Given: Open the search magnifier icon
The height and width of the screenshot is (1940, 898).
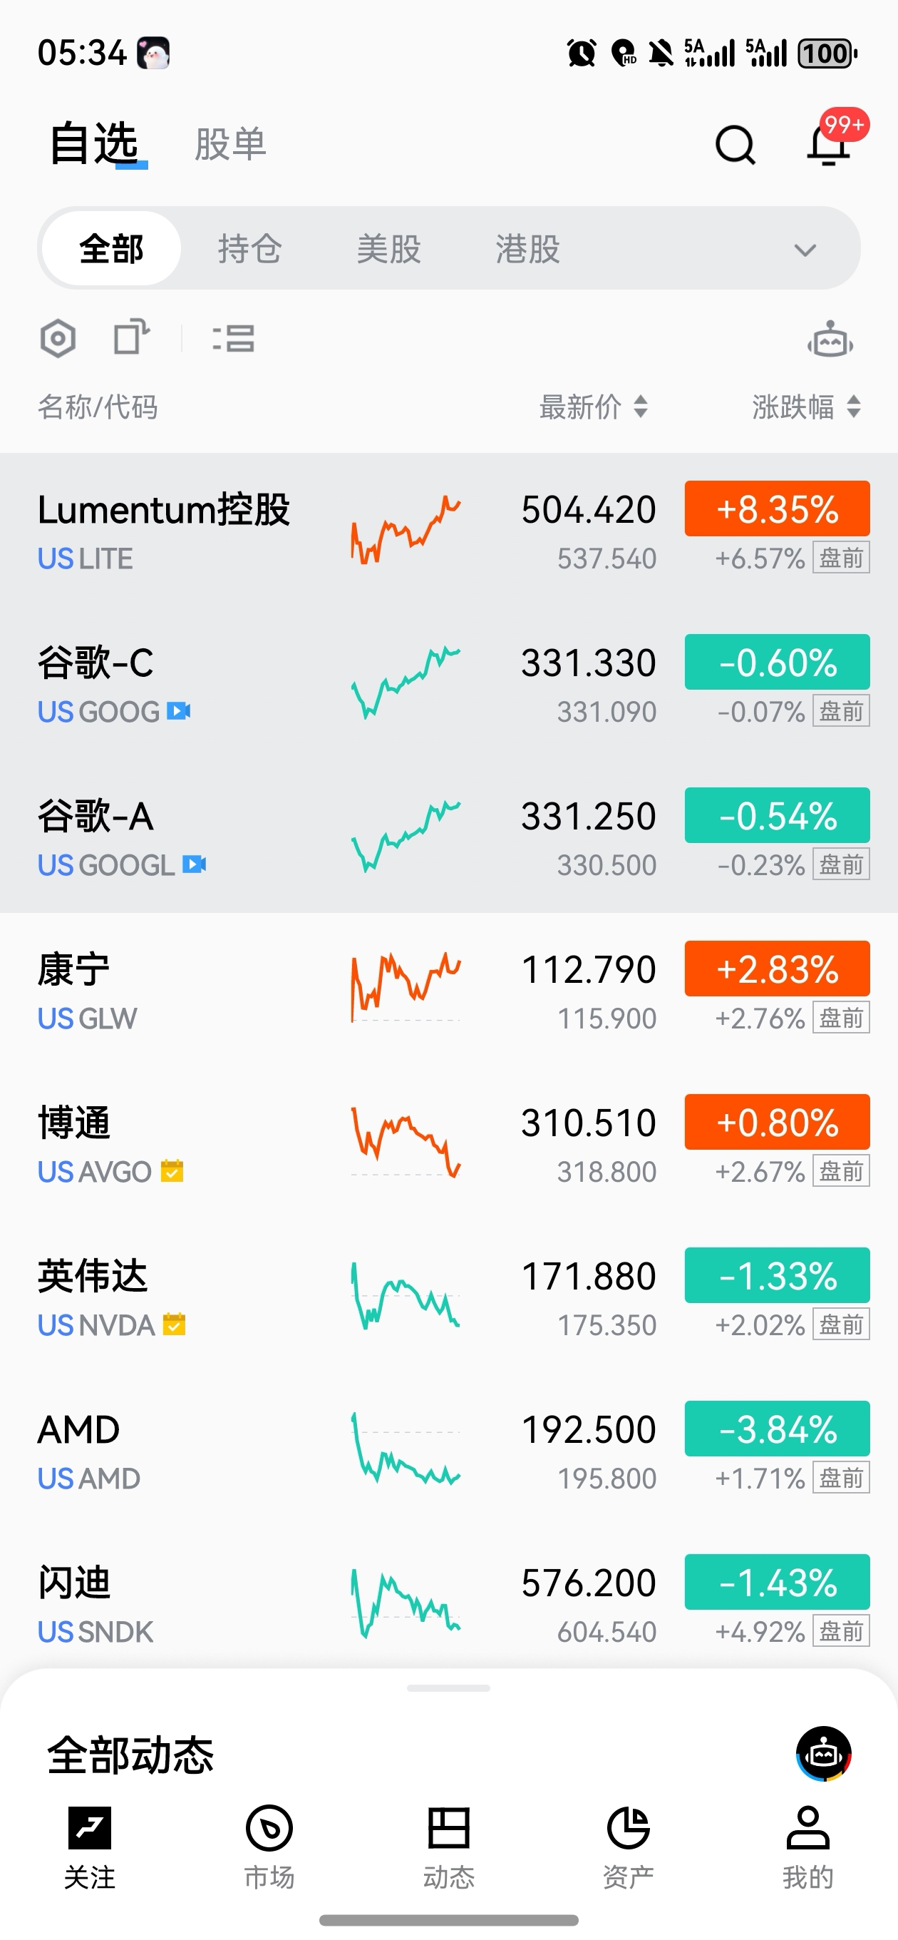Looking at the screenshot, I should [735, 145].
